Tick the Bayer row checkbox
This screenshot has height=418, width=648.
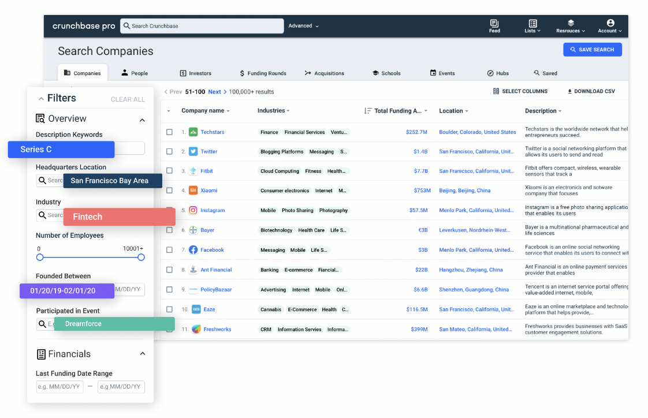169,230
